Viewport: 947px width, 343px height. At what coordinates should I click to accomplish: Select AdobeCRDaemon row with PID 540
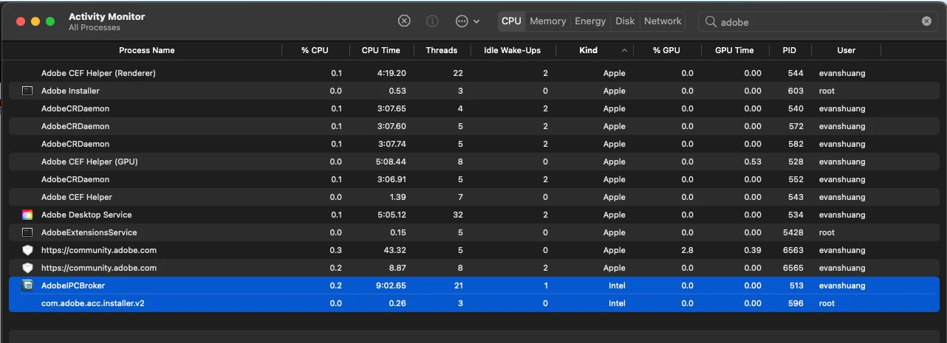click(x=473, y=108)
